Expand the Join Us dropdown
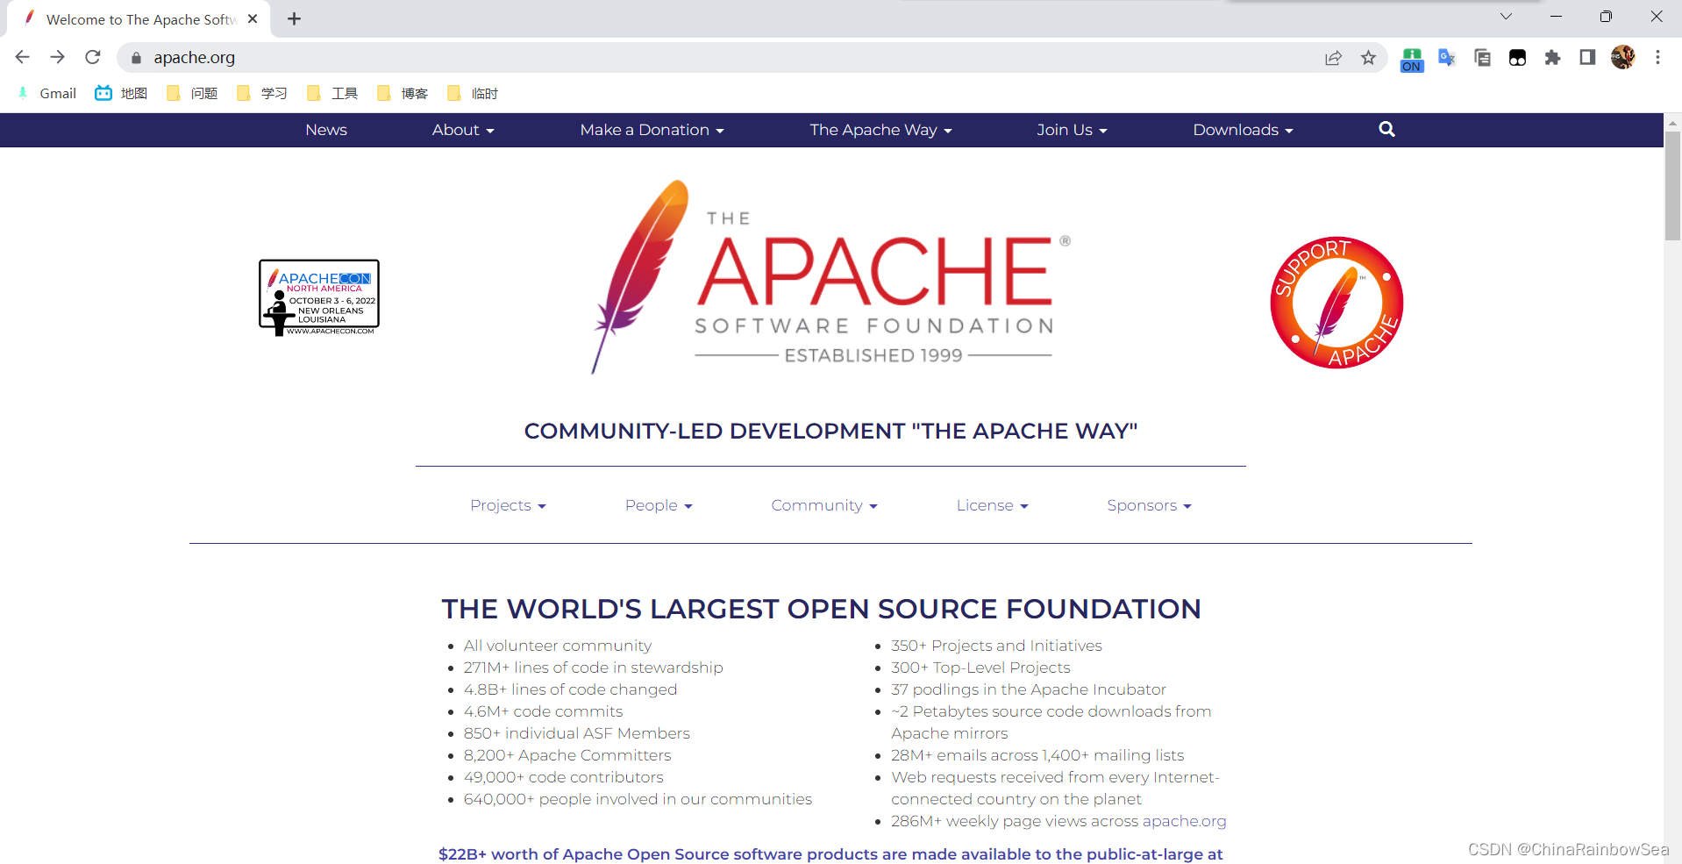 pos(1072,130)
